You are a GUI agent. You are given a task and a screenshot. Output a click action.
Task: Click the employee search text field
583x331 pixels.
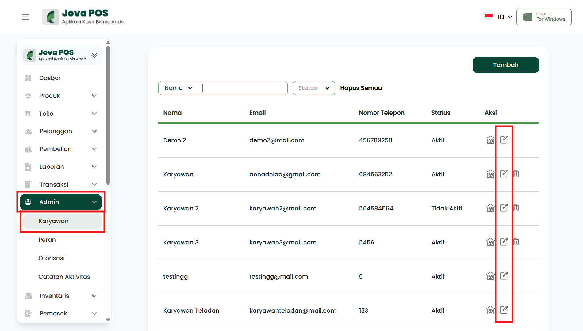[x=244, y=88]
